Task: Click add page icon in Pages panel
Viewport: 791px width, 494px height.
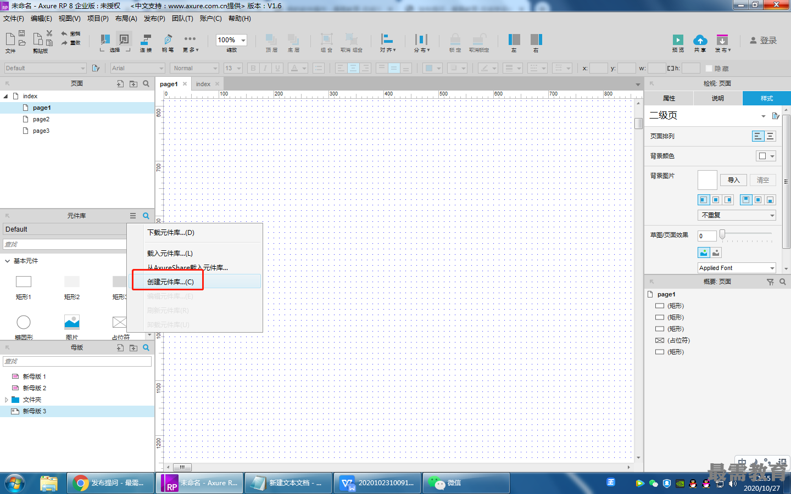Action: (120, 83)
